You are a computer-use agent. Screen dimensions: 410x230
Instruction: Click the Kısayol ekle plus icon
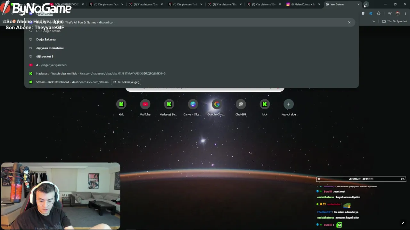coord(289,104)
